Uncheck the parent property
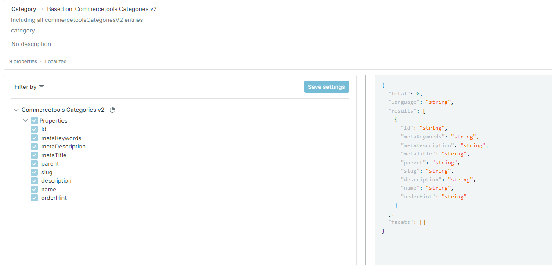552x265 pixels. click(x=34, y=163)
